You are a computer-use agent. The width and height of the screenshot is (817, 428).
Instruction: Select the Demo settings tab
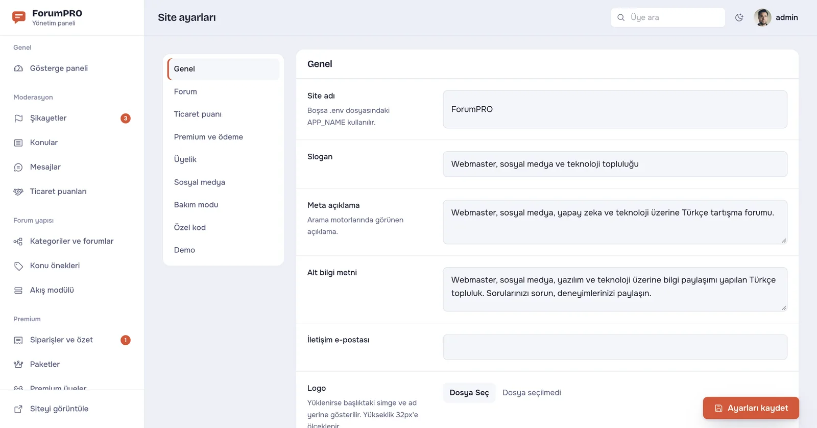coord(223,250)
